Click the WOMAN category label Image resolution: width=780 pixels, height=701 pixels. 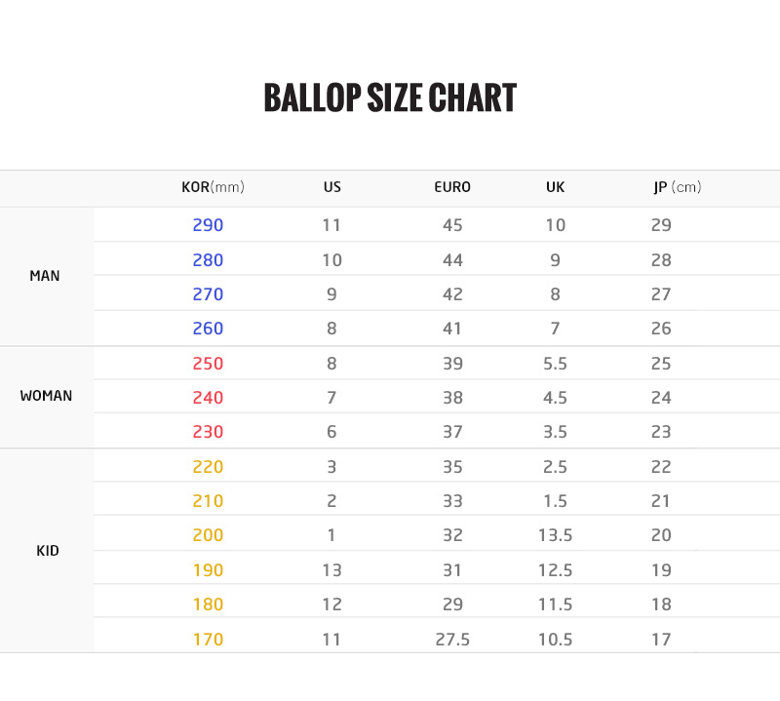[46, 397]
